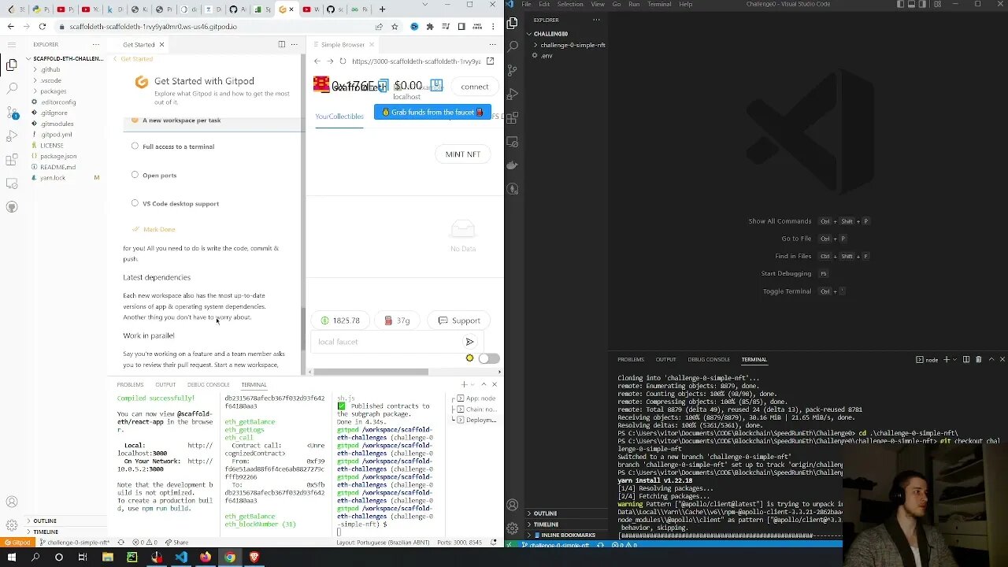
Task: Toggle the dark mode switch in app
Action: point(488,358)
